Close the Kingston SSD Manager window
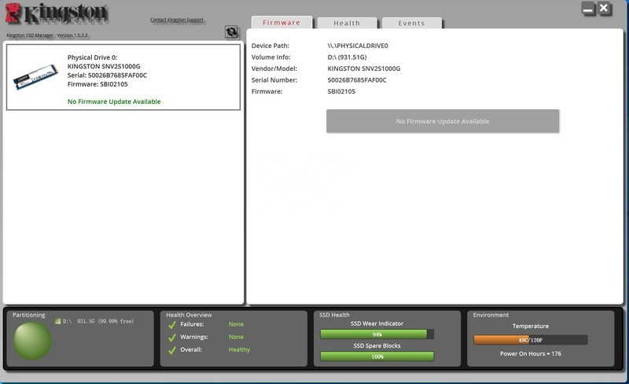Screen dimensions: 629x384 604,9
